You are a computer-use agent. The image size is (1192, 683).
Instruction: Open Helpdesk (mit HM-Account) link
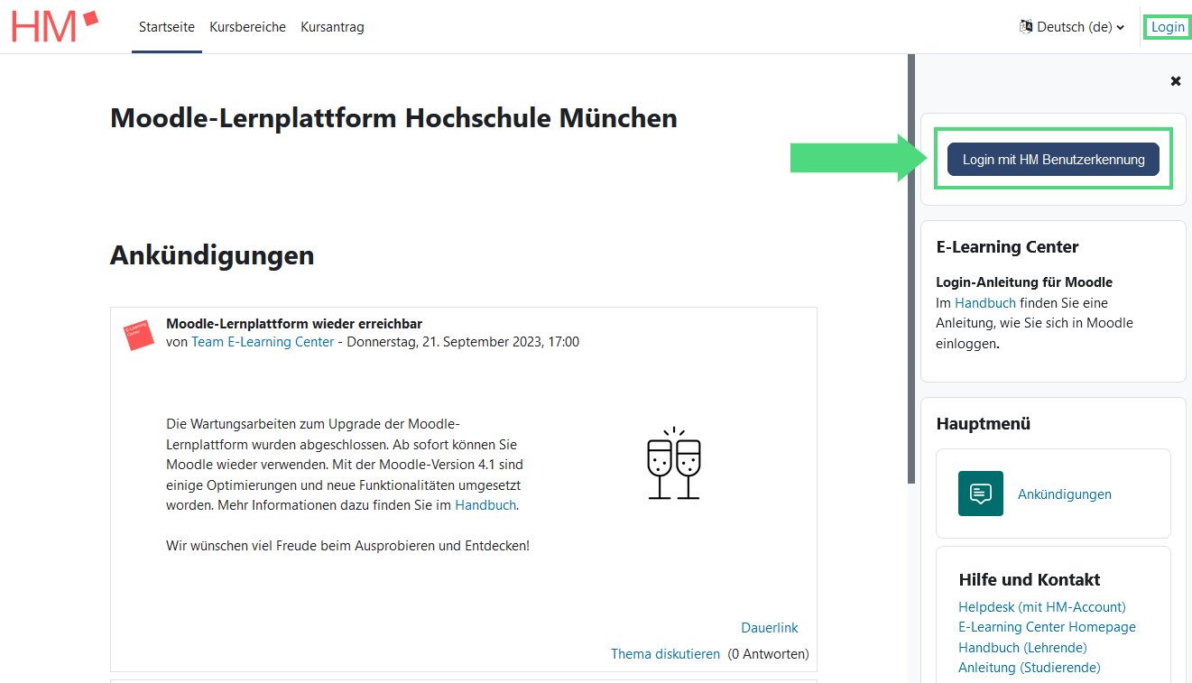tap(1041, 607)
